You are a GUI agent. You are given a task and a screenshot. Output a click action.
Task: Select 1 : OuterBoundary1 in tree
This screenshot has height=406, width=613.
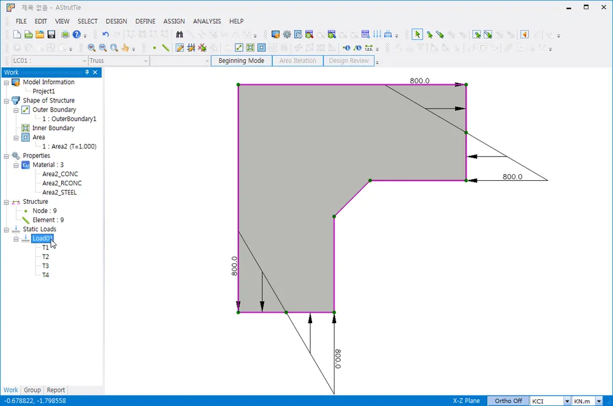(69, 119)
